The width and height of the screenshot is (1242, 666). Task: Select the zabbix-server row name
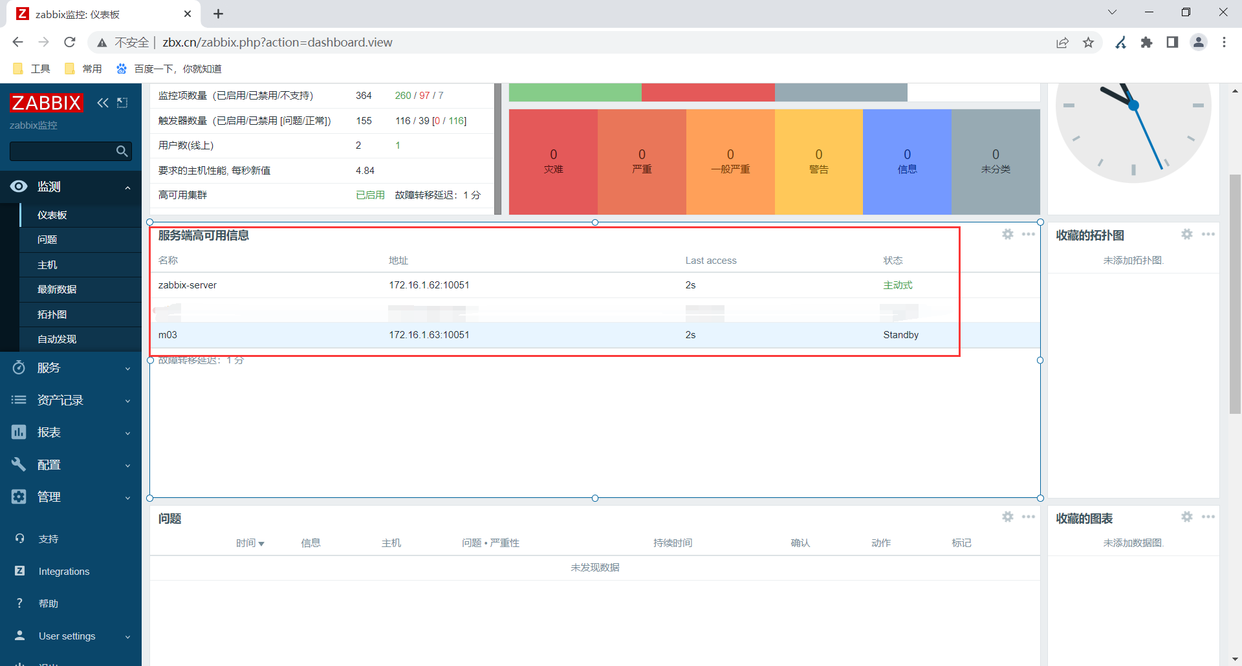coord(188,285)
